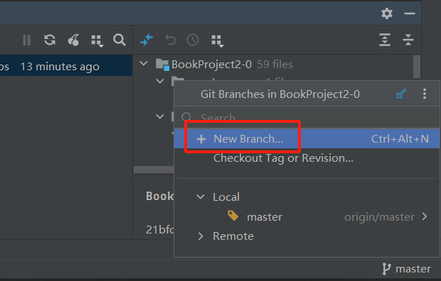
Task: Click the fetch arrow in branches popup
Action: tap(401, 94)
